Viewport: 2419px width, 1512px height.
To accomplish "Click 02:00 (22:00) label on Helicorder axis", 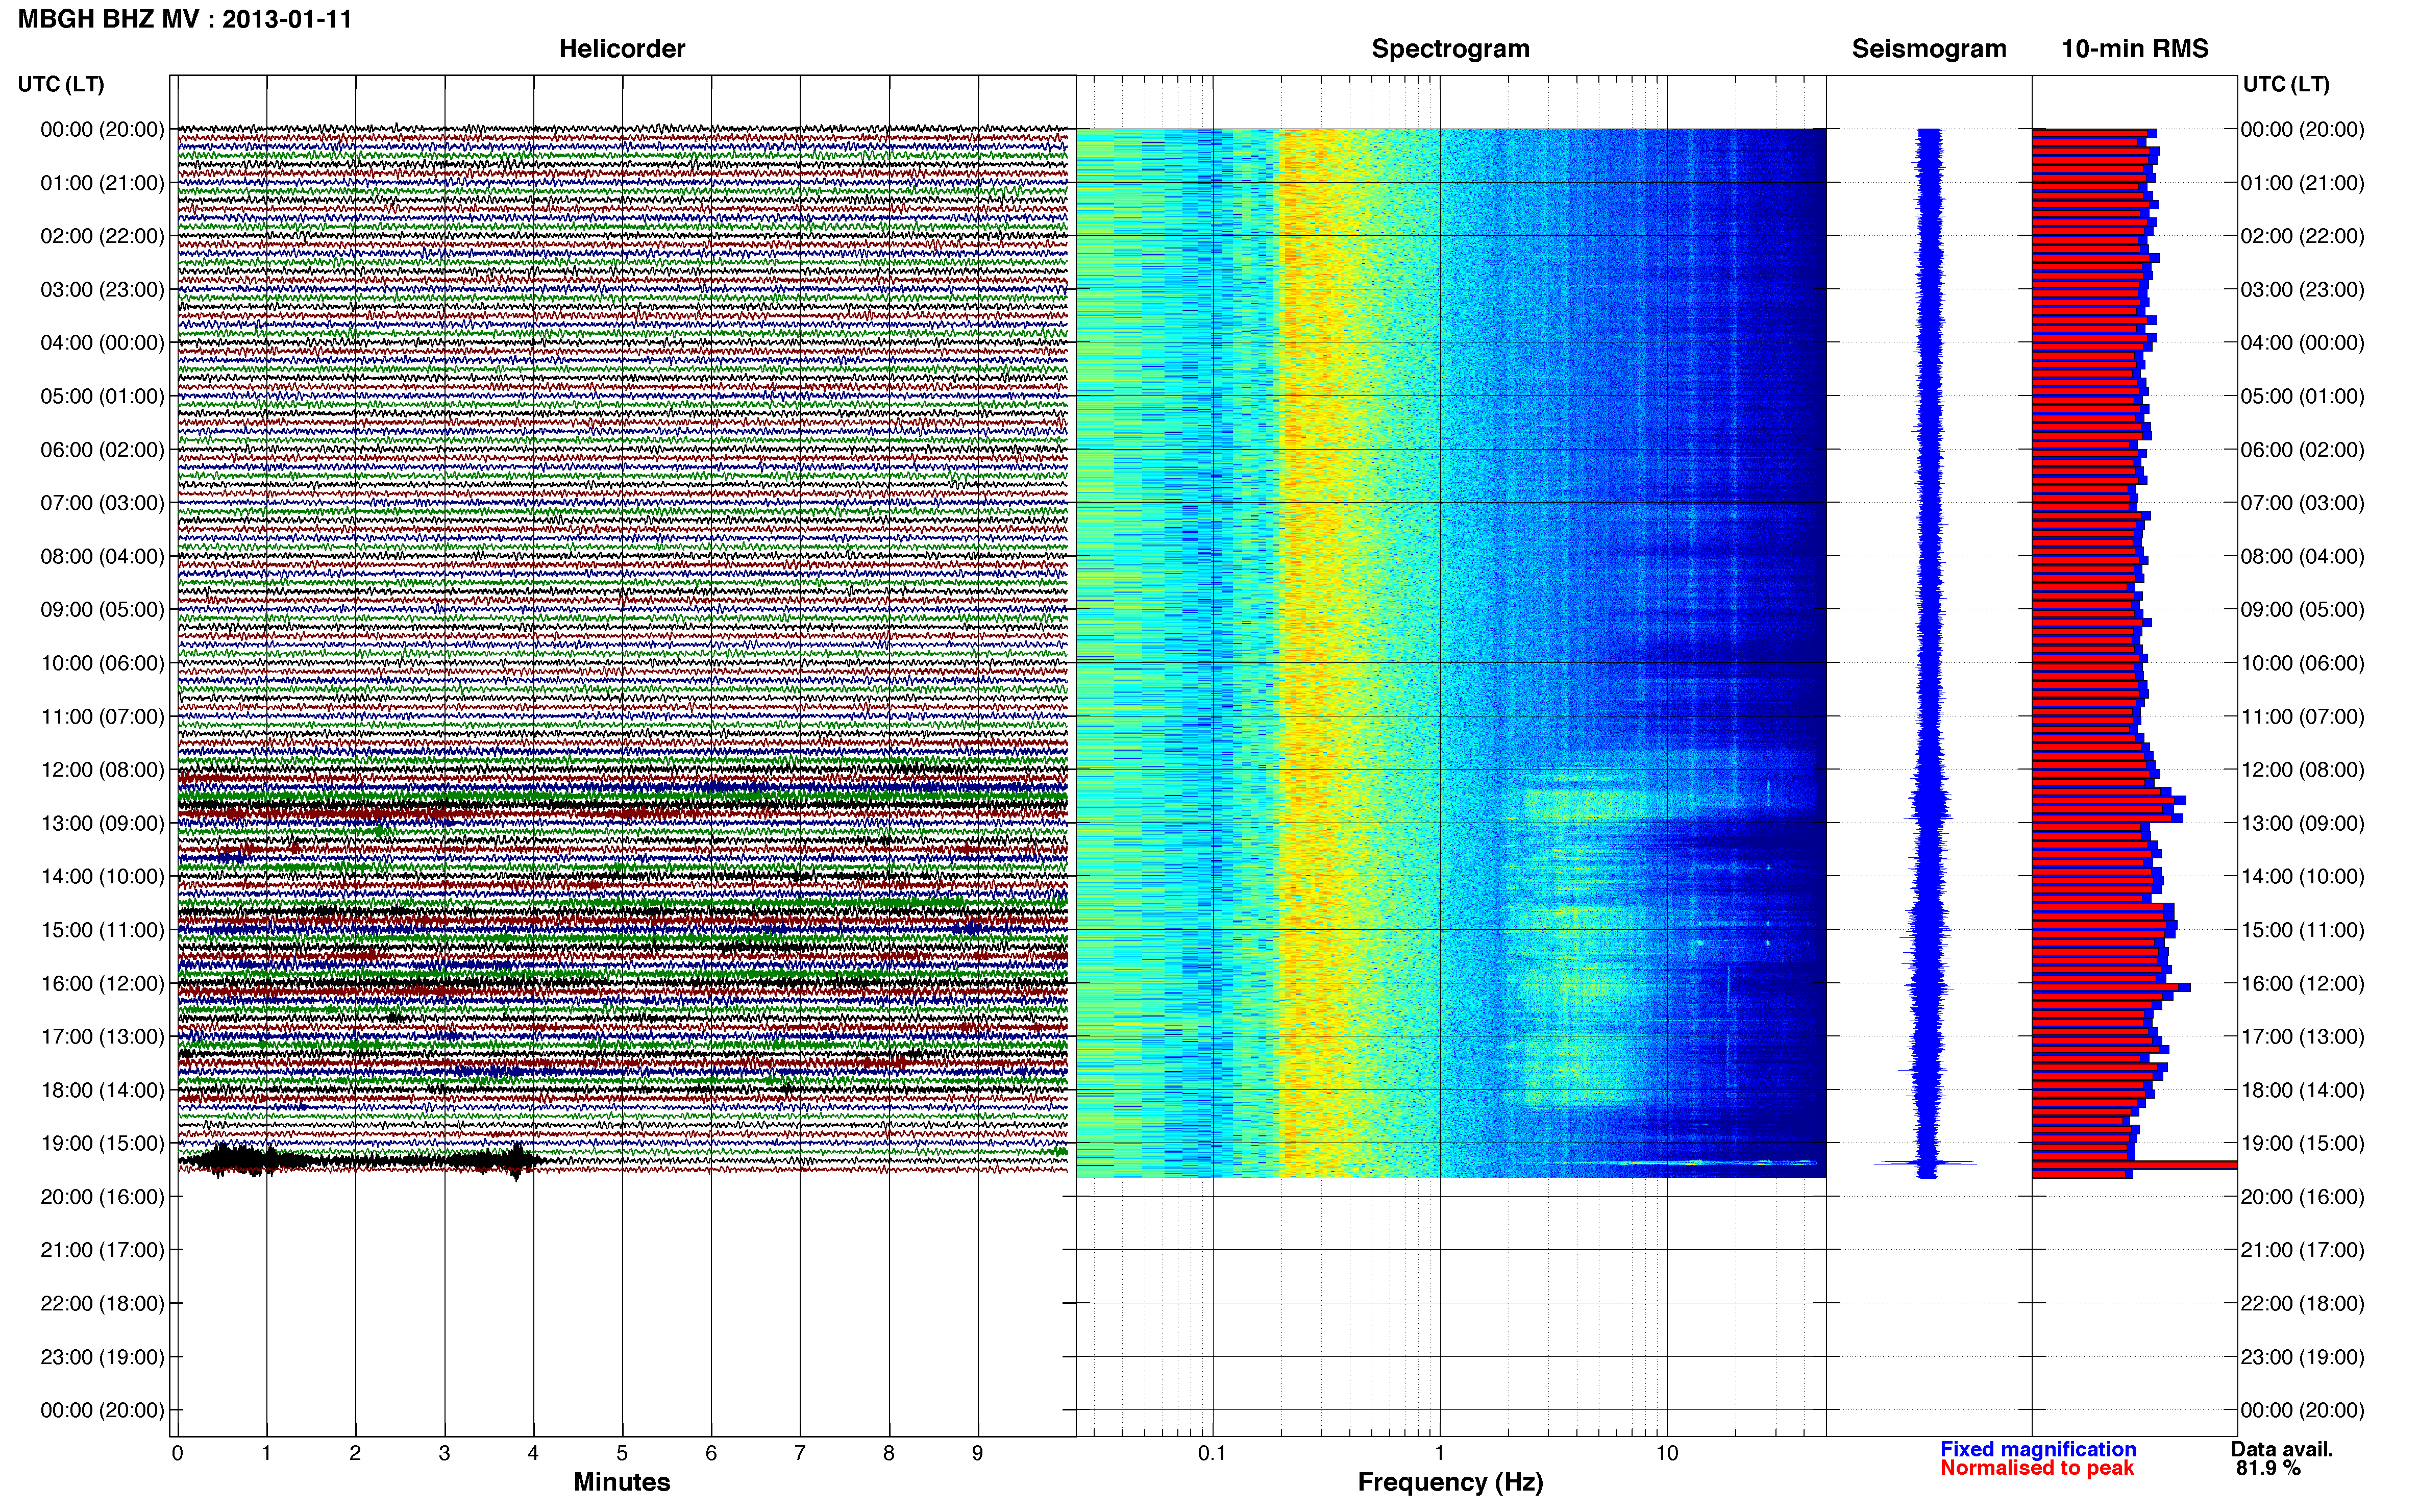I will coord(102,236).
